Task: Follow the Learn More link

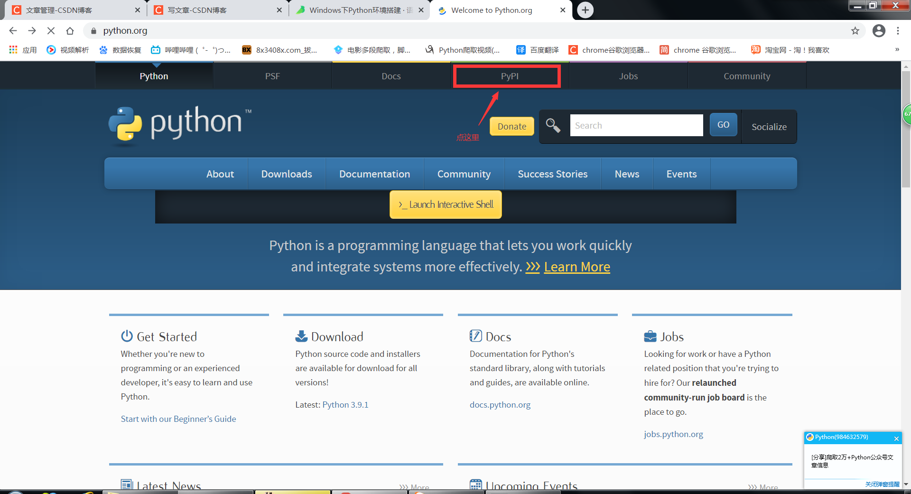Action: pyautogui.click(x=577, y=267)
